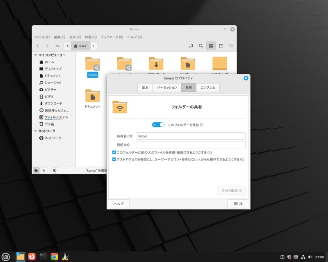
Task: Toggle the このフォルダーを共有 switch
Action: pyautogui.click(x=158, y=124)
